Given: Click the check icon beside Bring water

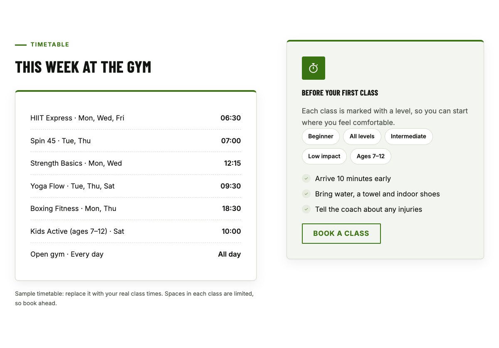Looking at the screenshot, I should [x=306, y=194].
